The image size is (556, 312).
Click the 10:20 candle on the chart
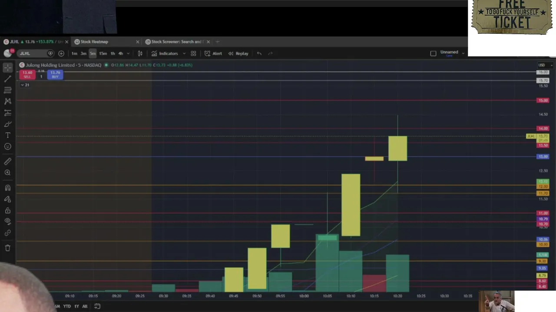[398, 148]
